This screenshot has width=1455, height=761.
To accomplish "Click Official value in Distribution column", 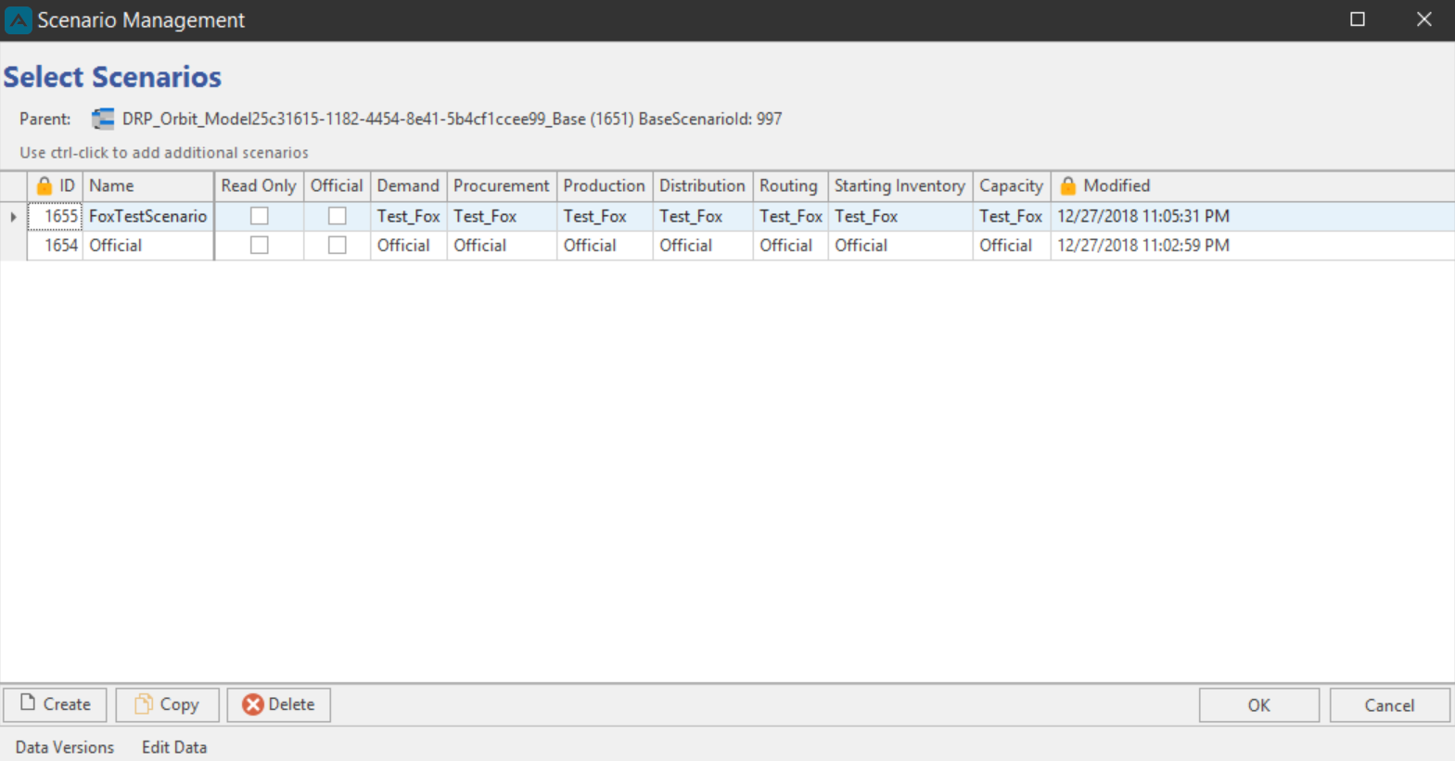I will (702, 246).
